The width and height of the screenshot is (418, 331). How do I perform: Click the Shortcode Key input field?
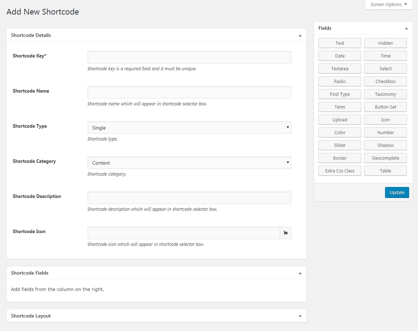[189, 57]
